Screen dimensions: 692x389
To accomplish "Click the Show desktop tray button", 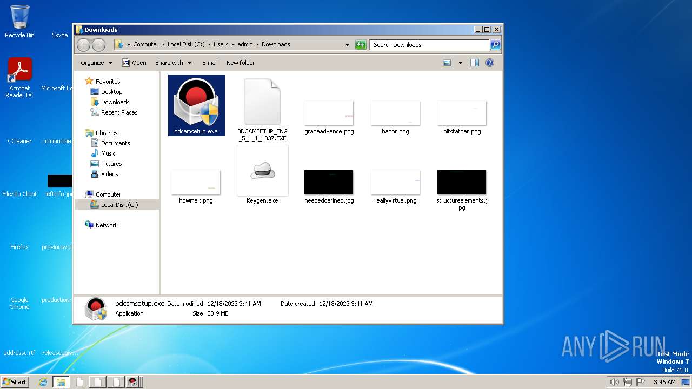I will pos(684,382).
